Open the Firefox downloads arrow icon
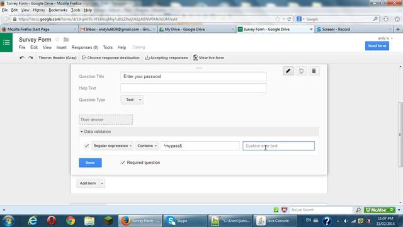Viewport: 403px width, 227px height. (386, 19)
